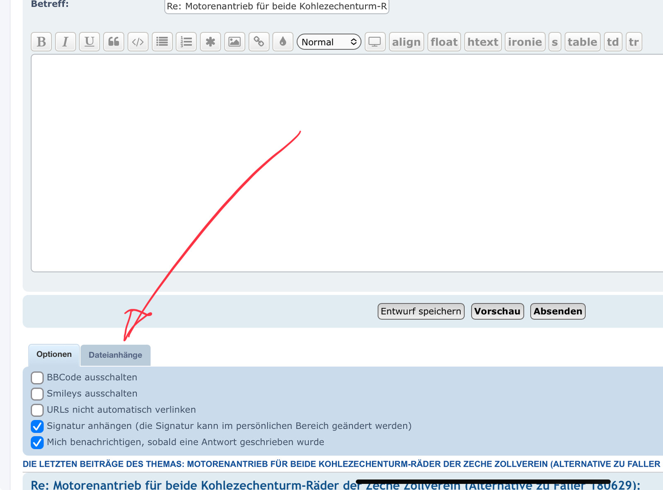The image size is (663, 490).
Task: Insert the table BBCode tag
Action: coord(582,42)
